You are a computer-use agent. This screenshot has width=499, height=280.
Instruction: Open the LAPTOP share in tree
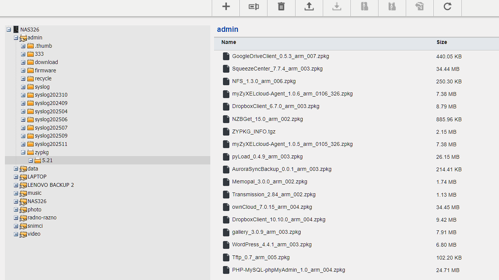coord(37,177)
